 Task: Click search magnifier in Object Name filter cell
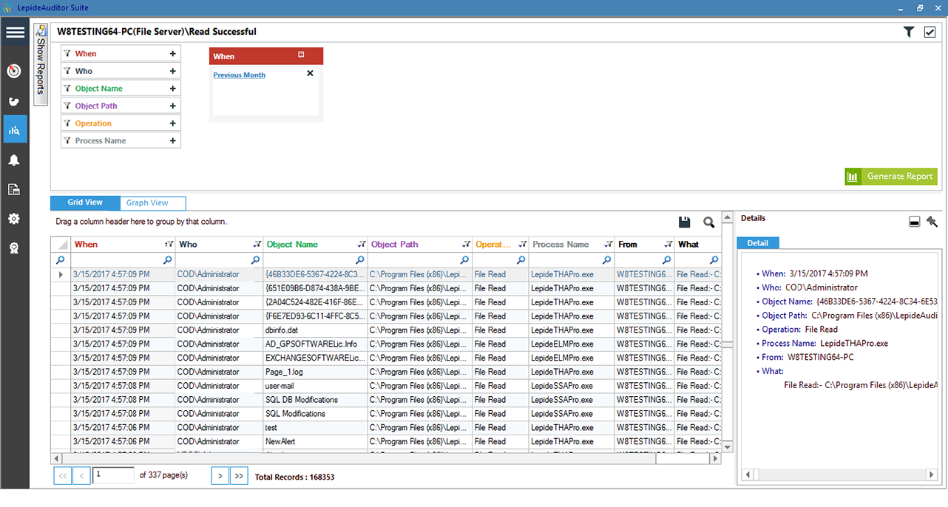[360, 260]
